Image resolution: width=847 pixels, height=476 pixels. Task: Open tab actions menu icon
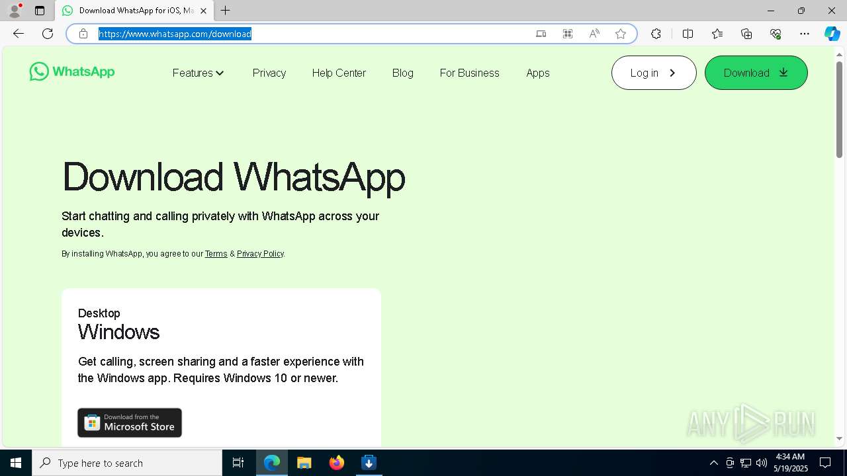click(40, 11)
